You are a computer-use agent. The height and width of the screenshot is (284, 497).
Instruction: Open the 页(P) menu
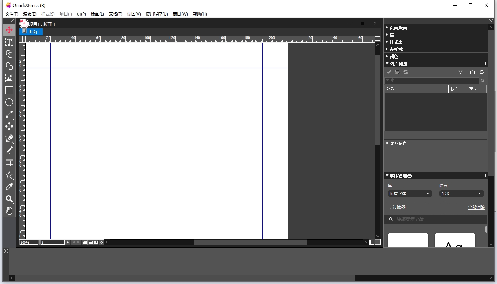tap(81, 14)
